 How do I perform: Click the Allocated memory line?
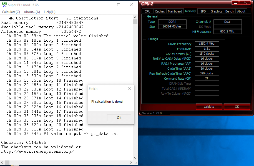pos(41,31)
